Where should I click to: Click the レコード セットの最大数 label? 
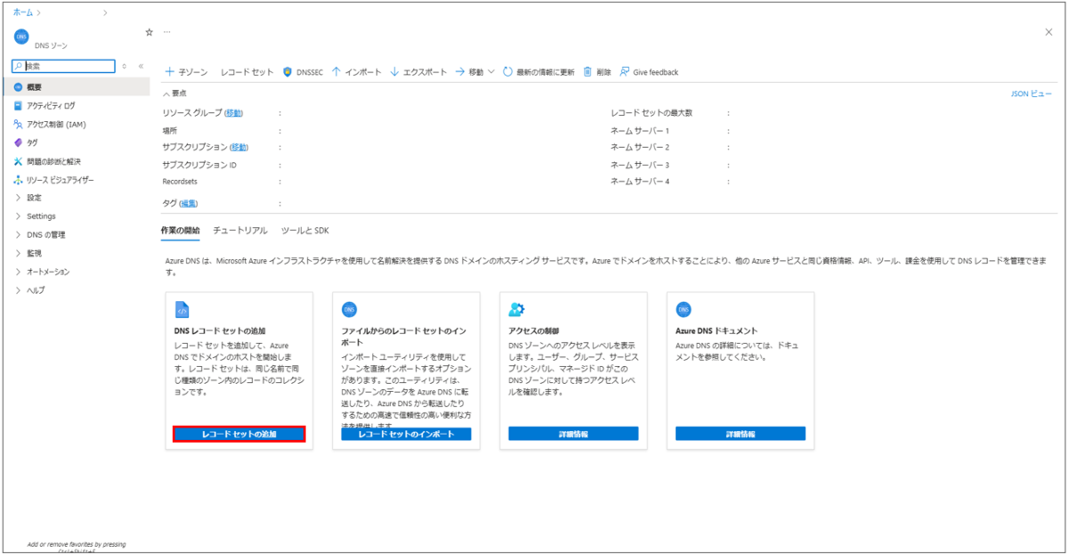coord(652,113)
